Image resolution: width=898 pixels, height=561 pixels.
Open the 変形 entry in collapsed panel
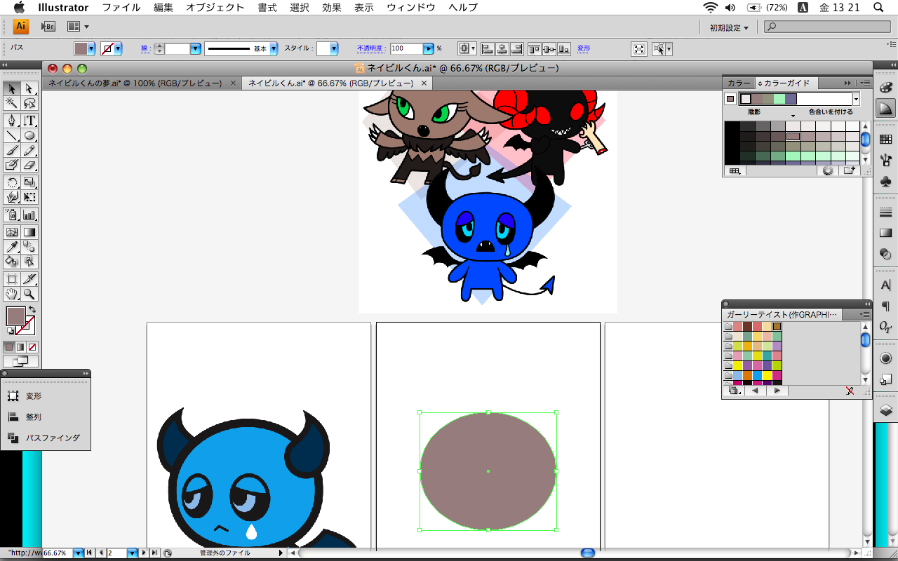pos(34,396)
